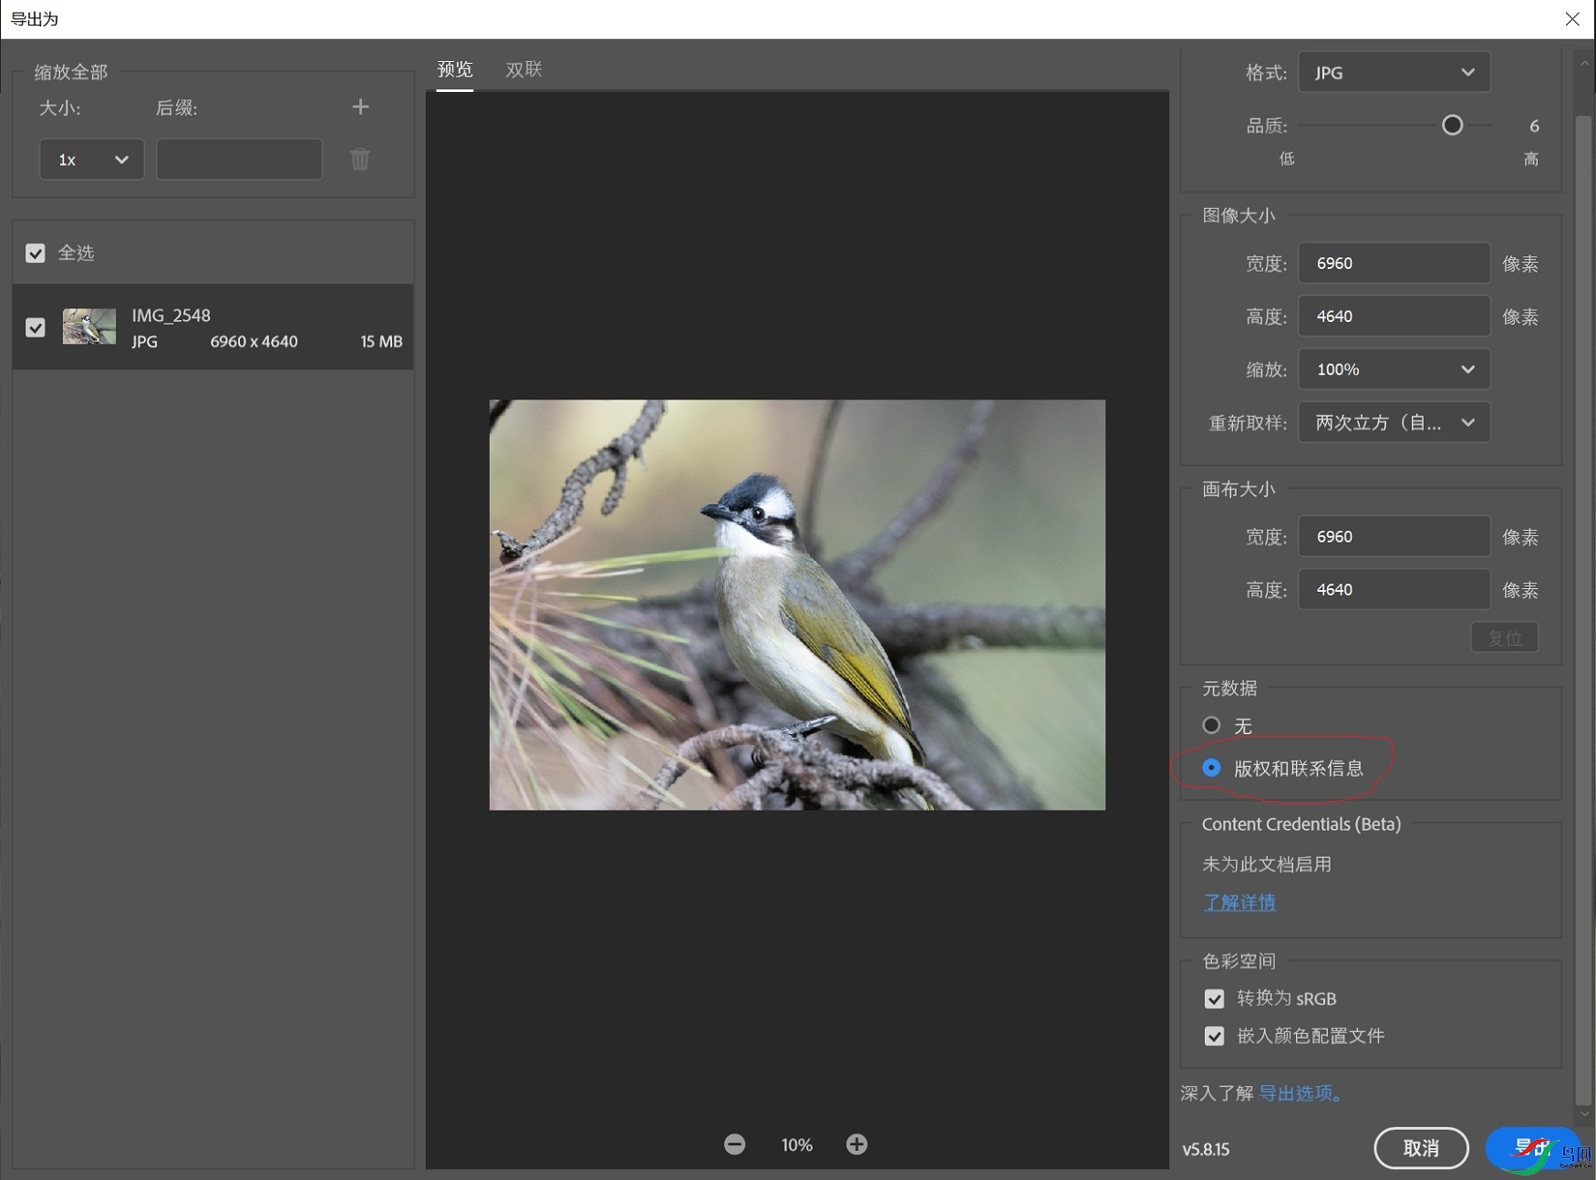The height and width of the screenshot is (1180, 1596).
Task: Expand the 1x size dropdown
Action: click(x=91, y=160)
